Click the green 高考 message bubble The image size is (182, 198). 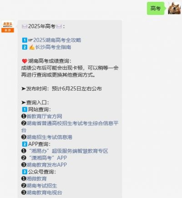[x=156, y=8]
